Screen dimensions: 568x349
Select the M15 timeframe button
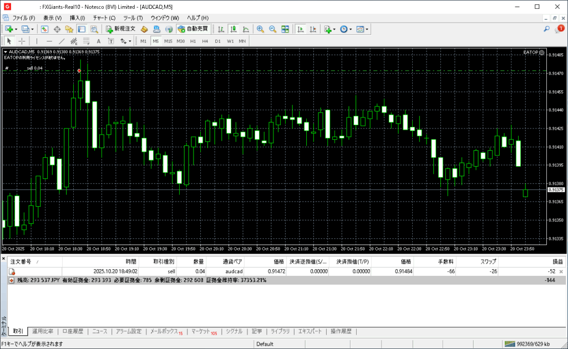tap(168, 41)
